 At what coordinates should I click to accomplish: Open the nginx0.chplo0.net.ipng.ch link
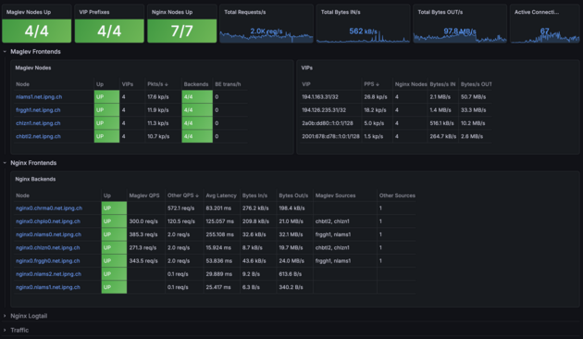(48, 221)
